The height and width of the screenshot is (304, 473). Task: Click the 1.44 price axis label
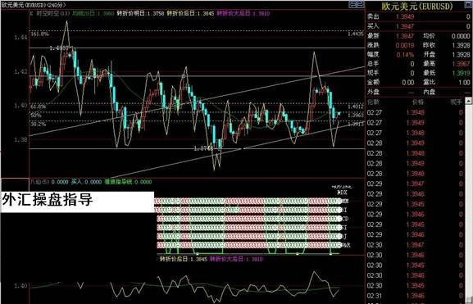coord(20,38)
